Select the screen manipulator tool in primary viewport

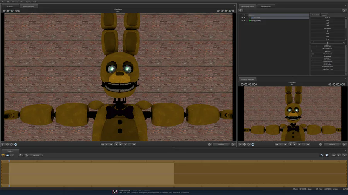coord(15,145)
